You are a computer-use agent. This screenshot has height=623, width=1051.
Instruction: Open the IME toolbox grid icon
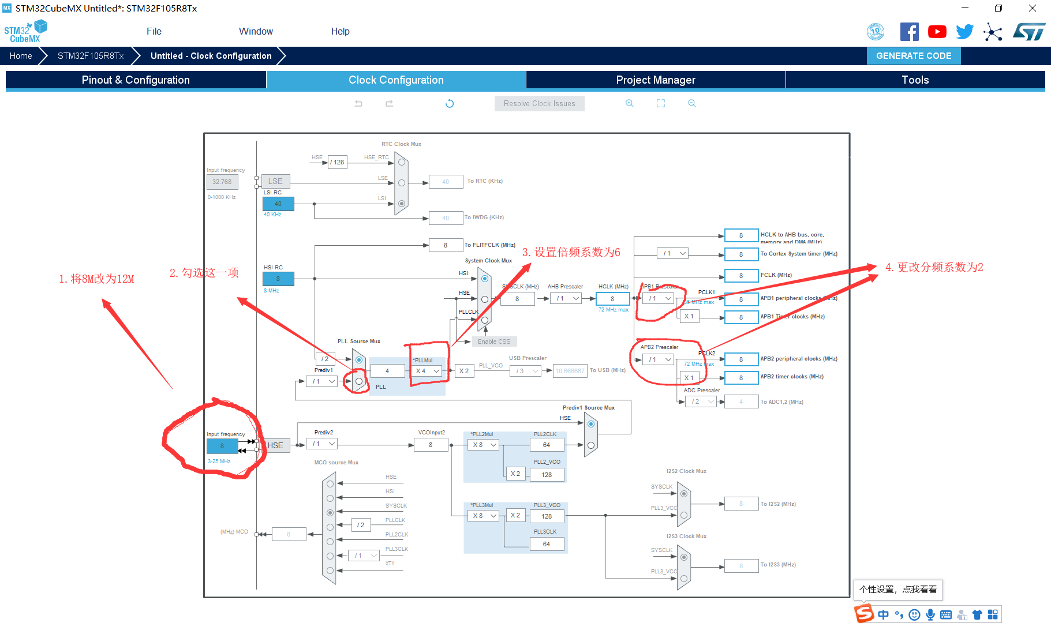993,615
